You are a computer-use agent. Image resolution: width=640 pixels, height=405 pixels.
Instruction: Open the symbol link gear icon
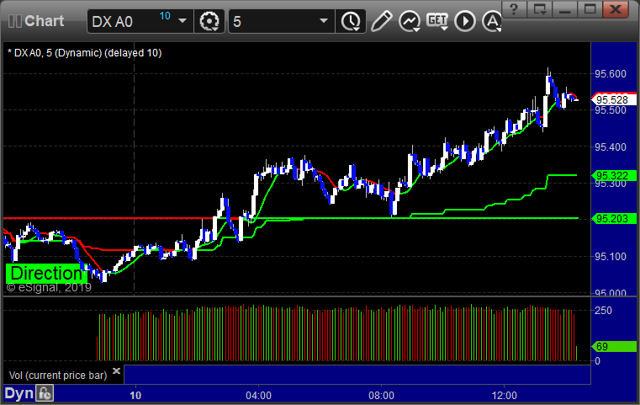click(x=209, y=21)
